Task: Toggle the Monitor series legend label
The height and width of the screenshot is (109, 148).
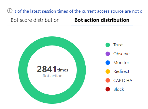Action: click(x=121, y=63)
